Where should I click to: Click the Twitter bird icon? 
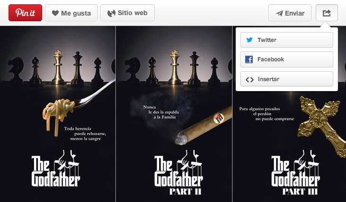pyautogui.click(x=249, y=40)
